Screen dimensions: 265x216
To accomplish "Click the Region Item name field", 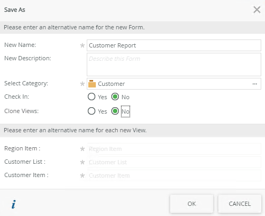I will tap(174, 149).
